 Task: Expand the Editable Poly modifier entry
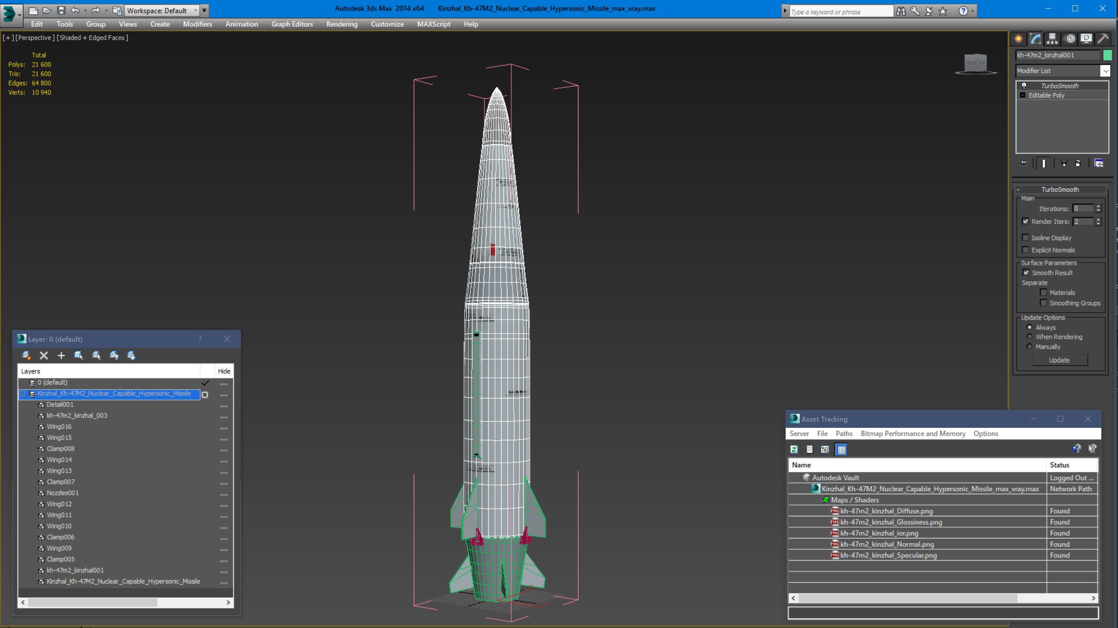1023,95
